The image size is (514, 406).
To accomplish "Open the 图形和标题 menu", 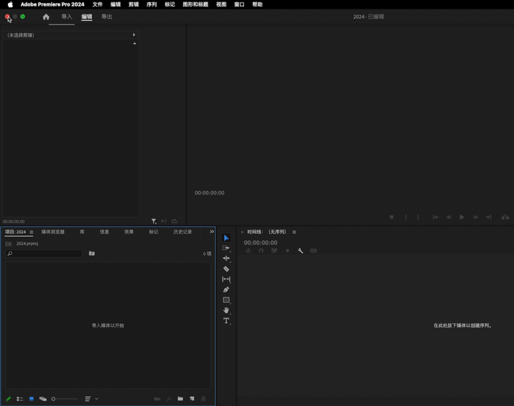I will click(x=196, y=4).
